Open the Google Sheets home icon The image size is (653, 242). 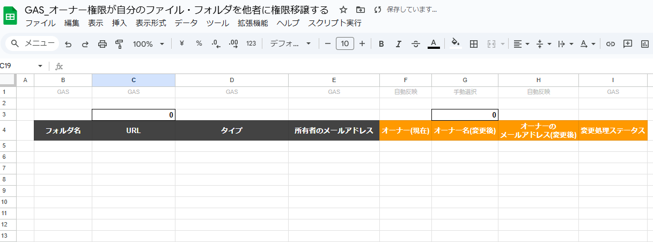10,17
